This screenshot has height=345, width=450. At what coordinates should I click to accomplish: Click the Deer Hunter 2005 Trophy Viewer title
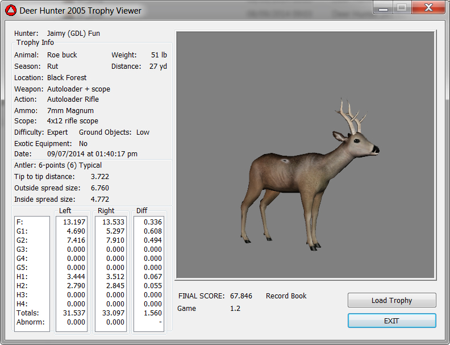click(80, 10)
